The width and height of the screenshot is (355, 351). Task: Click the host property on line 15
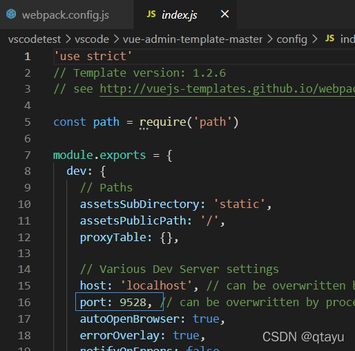[x=93, y=286]
